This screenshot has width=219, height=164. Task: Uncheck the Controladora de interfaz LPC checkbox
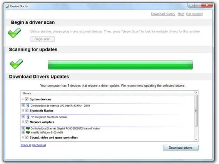tap(23, 105)
